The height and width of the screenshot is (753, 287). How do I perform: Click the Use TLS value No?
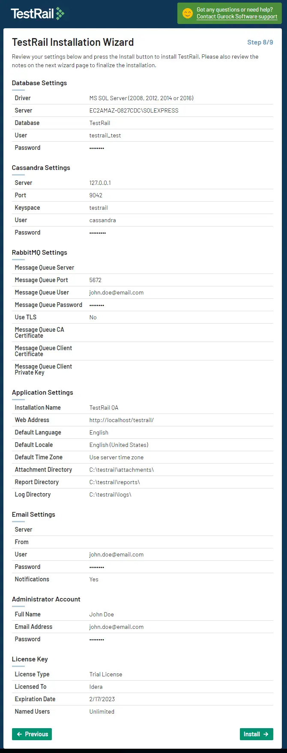pos(93,318)
